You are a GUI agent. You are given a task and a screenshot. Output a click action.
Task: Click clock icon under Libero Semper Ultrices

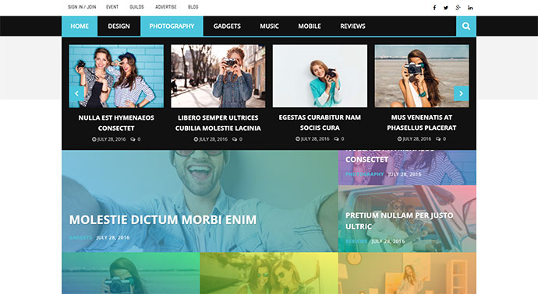tap(196, 139)
